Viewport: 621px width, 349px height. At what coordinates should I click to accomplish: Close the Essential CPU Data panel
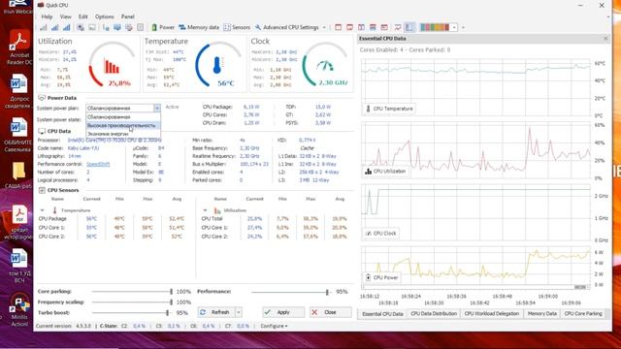click(605, 39)
